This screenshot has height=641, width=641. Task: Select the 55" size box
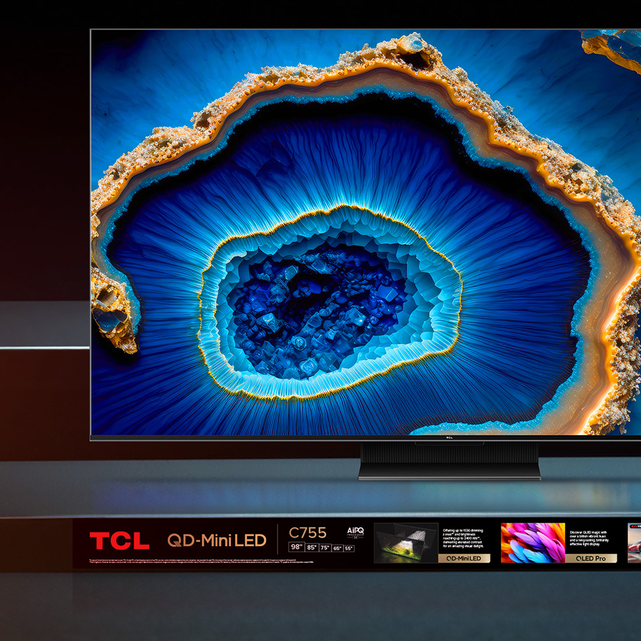tap(349, 548)
